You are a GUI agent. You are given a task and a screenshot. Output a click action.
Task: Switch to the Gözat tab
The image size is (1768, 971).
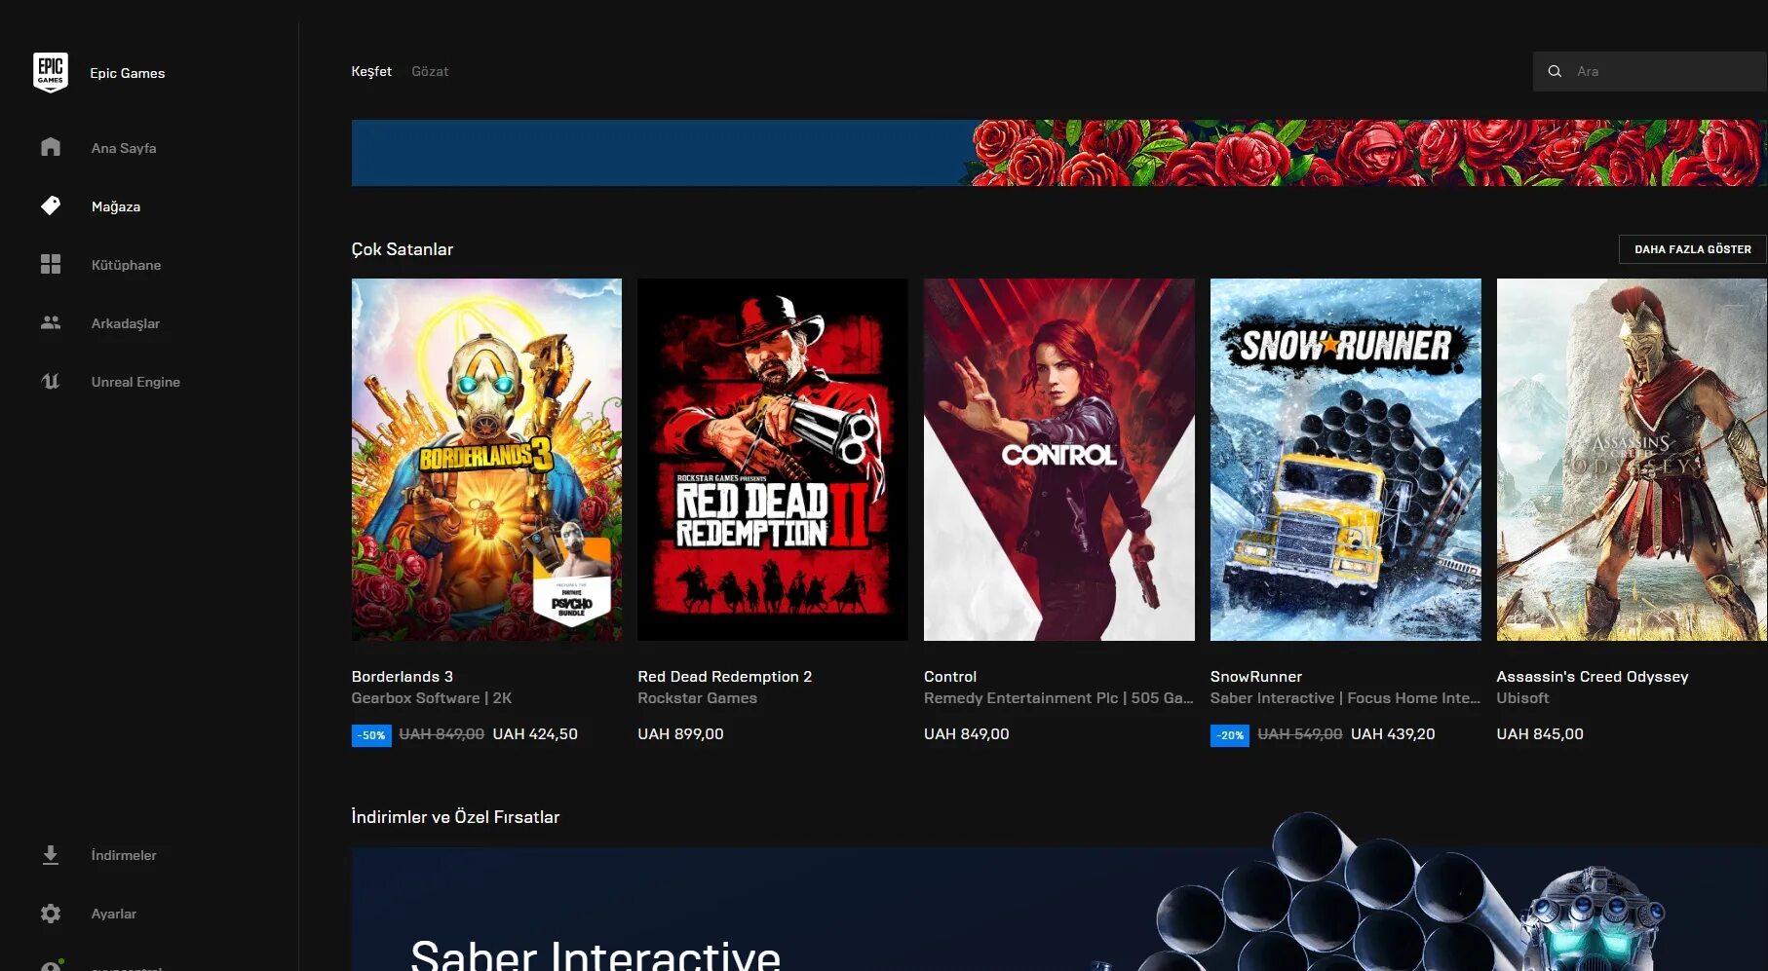pos(430,71)
